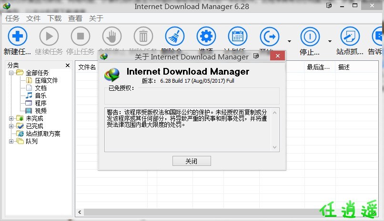Select the 队列 folder
Viewport: 384px width, 221px height.
(31, 141)
